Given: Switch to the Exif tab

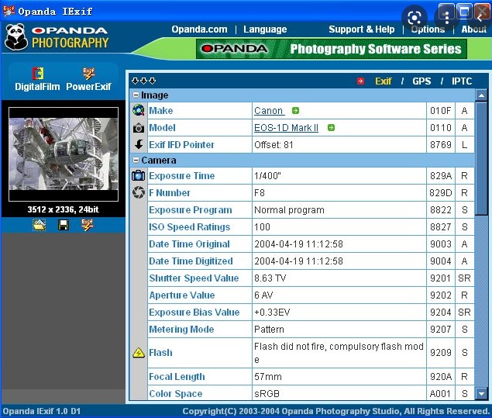Looking at the screenshot, I should [x=383, y=81].
